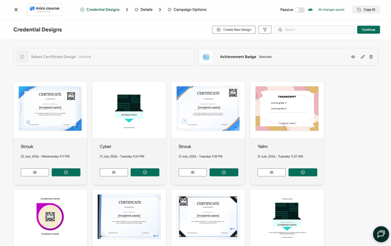Copy the campaign ID

tap(366, 10)
